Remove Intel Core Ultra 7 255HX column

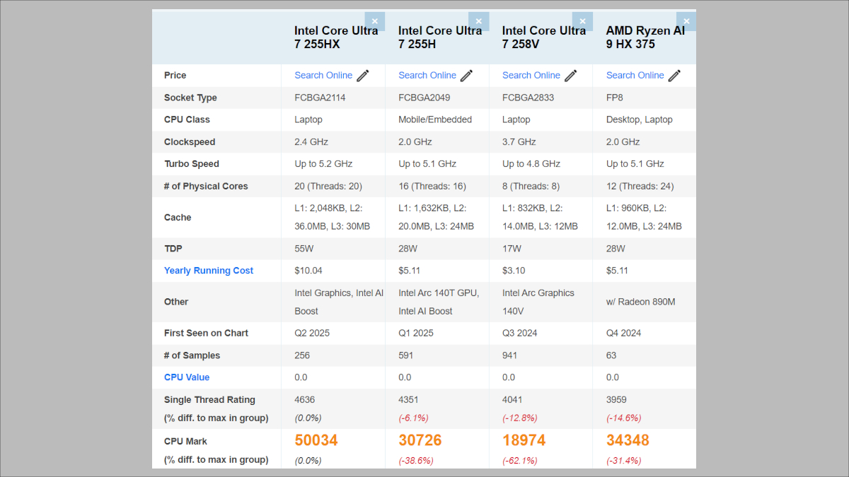tap(375, 21)
